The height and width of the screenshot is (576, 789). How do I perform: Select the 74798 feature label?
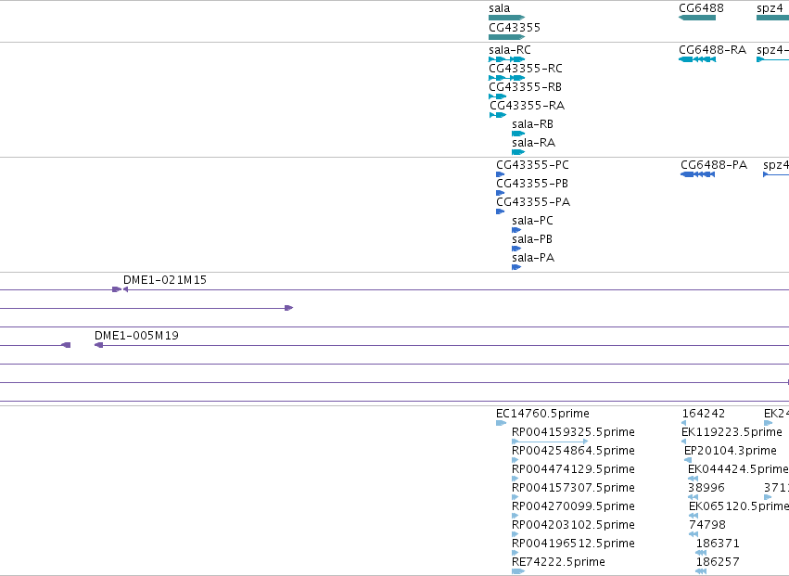[x=707, y=526]
